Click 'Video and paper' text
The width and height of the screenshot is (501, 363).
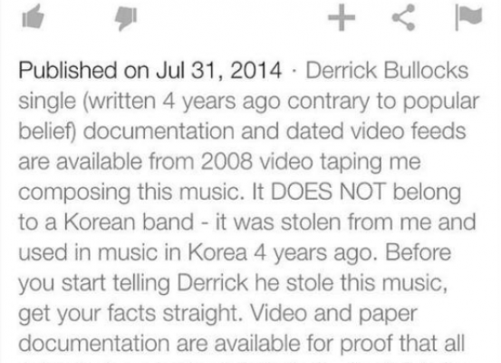[333, 313]
